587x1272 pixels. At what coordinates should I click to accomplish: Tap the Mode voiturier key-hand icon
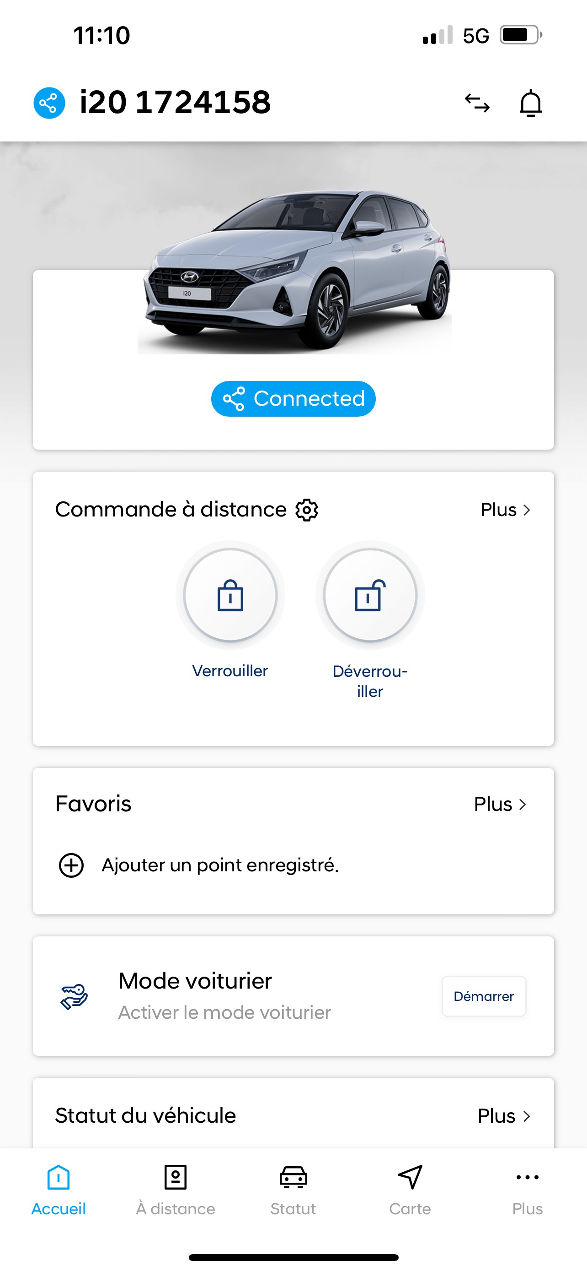tap(74, 996)
